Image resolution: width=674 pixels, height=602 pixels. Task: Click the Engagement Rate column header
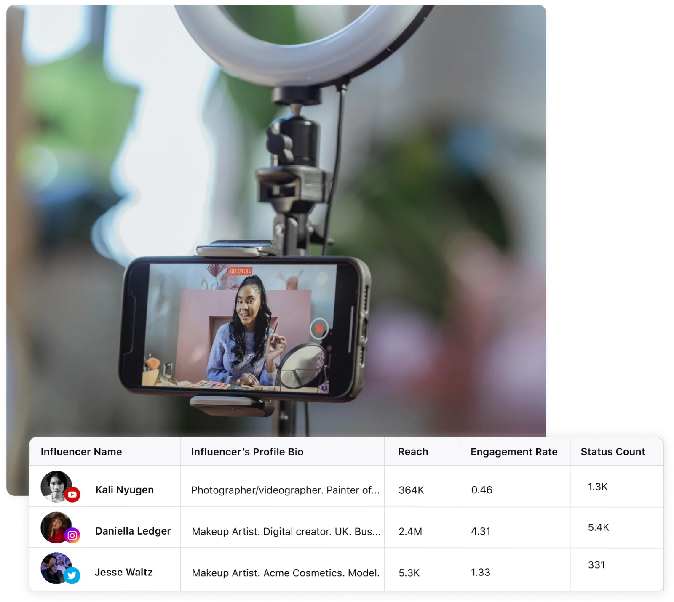(514, 452)
